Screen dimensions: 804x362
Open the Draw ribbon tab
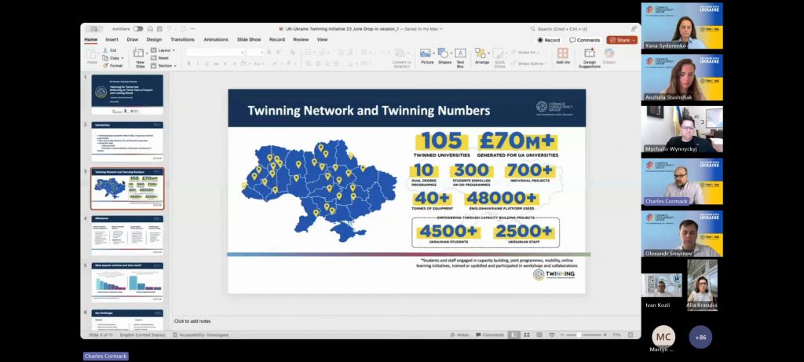click(132, 39)
